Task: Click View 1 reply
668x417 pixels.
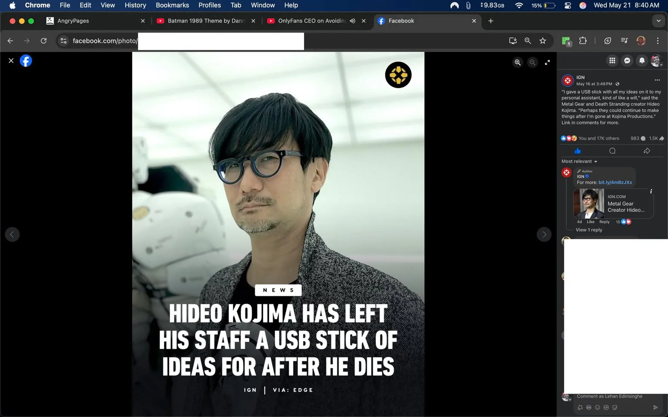Action: (589, 230)
